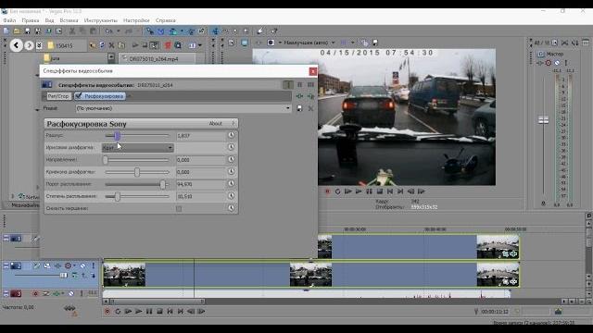Save the effect preset with the disk icon
Viewport: 593px width, 333px height.
tap(299, 108)
